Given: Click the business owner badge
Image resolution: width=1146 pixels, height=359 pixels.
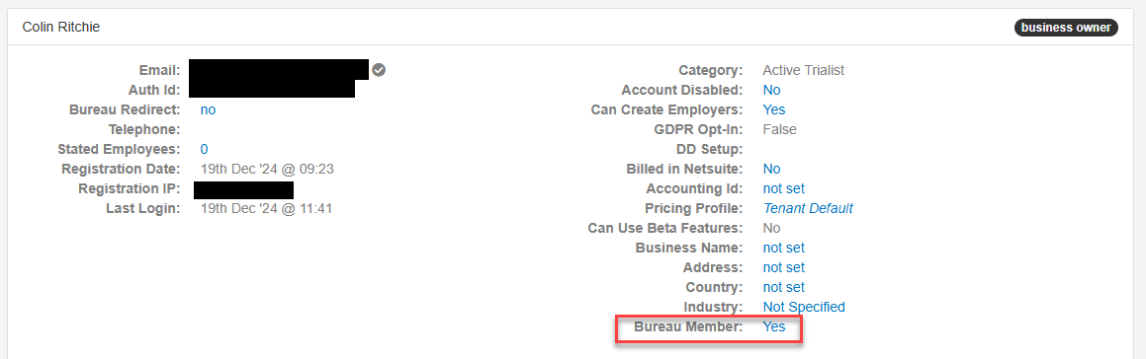Looking at the screenshot, I should tap(1066, 28).
